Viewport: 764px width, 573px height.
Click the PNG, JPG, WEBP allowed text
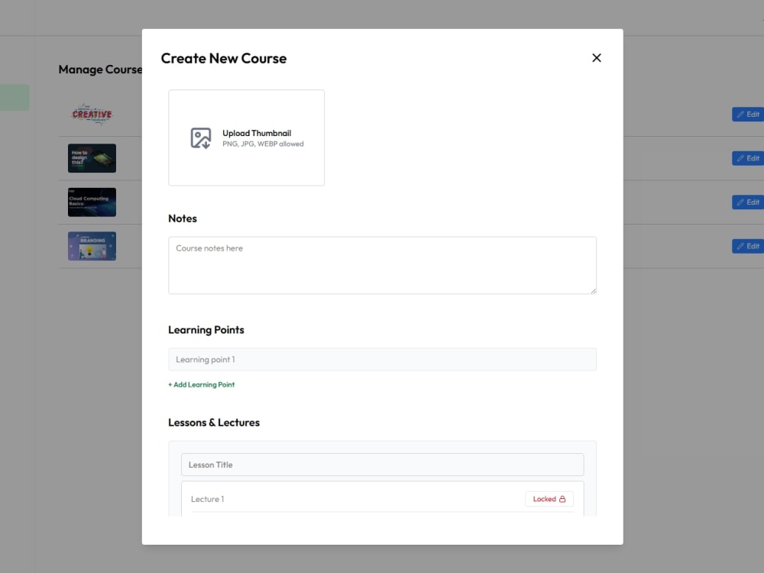click(x=263, y=144)
